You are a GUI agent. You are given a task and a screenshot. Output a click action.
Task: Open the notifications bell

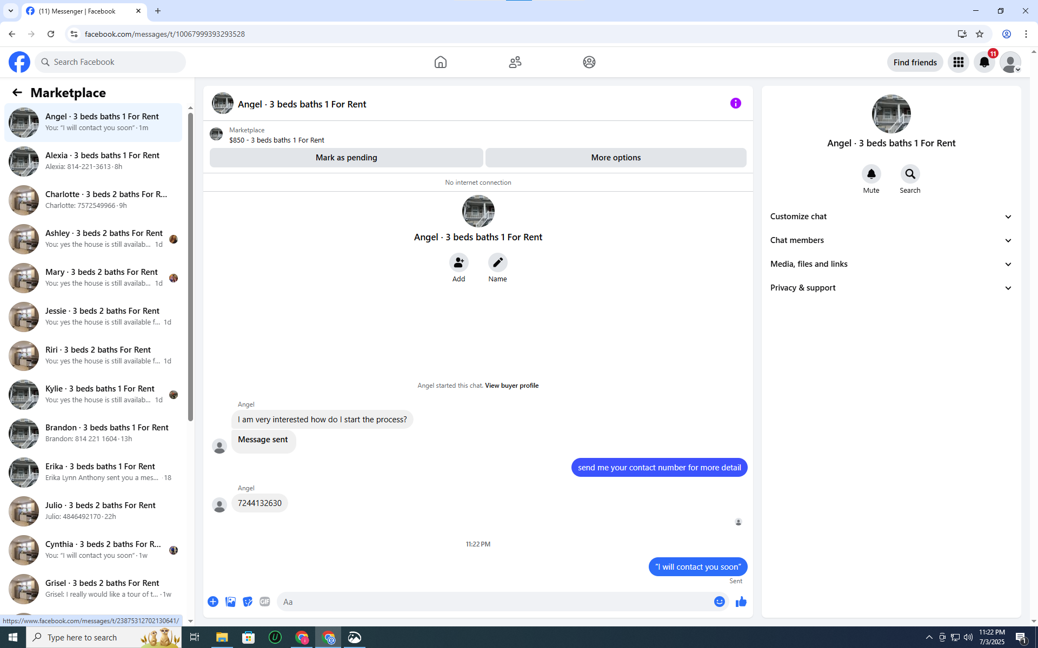click(x=984, y=62)
